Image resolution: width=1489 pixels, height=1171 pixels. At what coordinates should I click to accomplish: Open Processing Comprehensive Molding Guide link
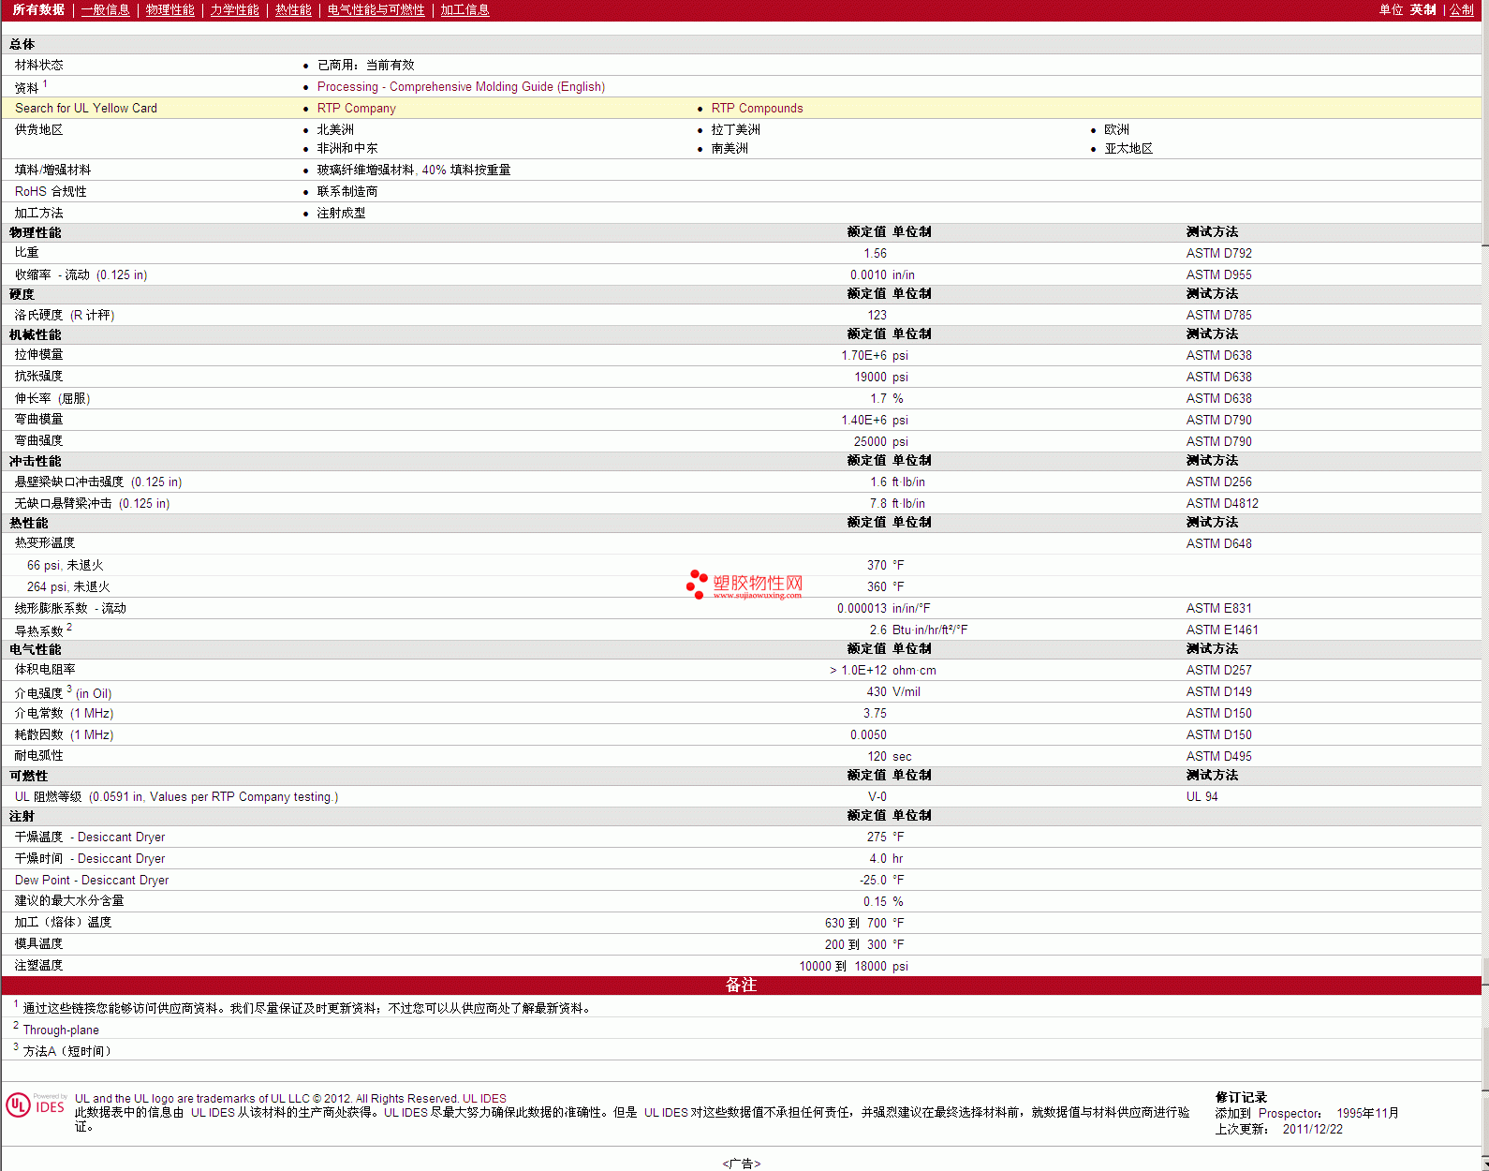point(461,87)
